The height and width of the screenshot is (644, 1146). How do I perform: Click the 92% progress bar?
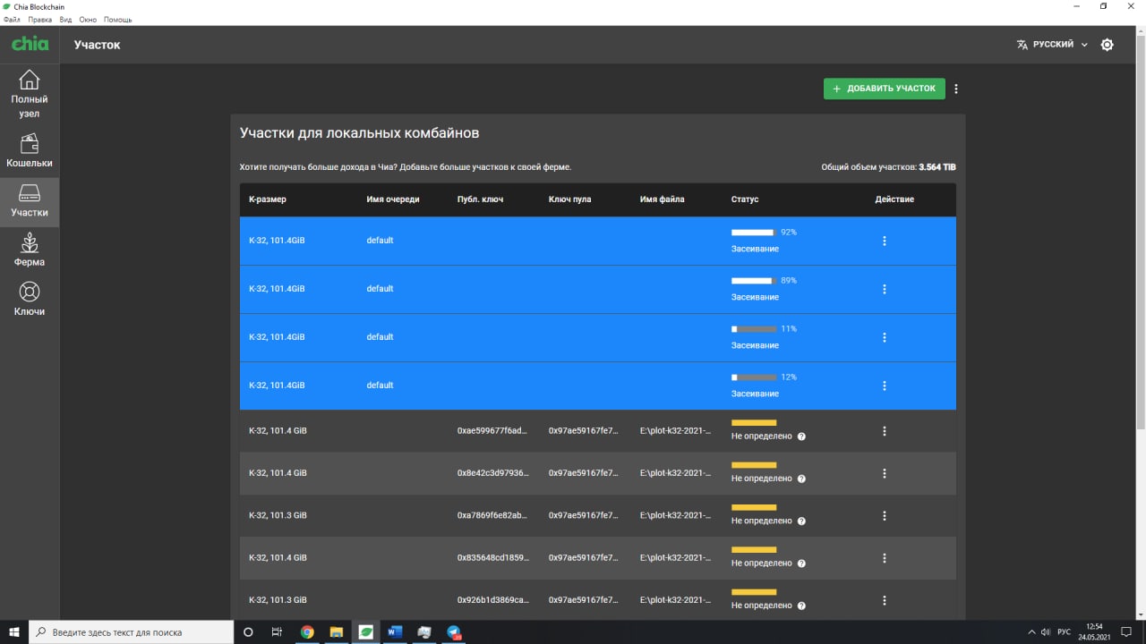(x=754, y=233)
